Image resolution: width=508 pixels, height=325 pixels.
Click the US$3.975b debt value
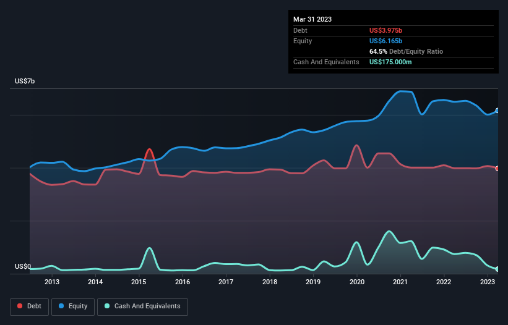coord(385,30)
